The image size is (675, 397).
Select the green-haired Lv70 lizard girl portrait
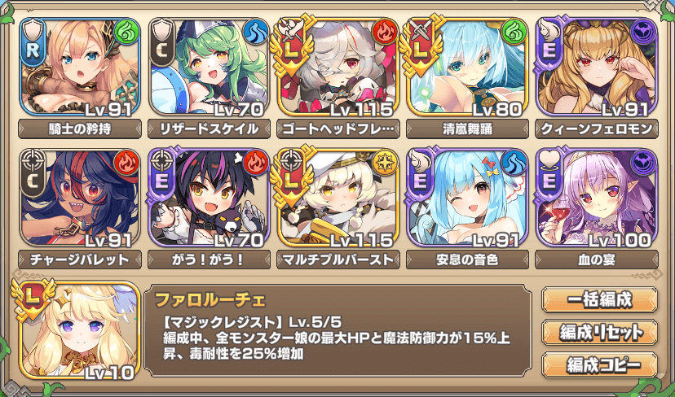pos(210,68)
